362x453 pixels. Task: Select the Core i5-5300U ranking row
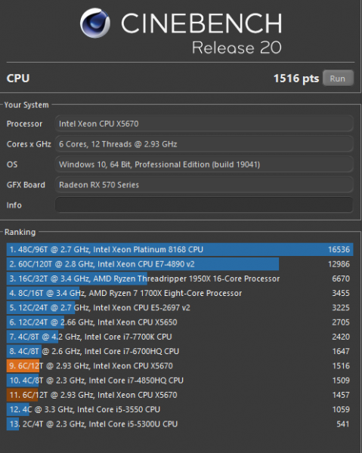[x=180, y=424]
